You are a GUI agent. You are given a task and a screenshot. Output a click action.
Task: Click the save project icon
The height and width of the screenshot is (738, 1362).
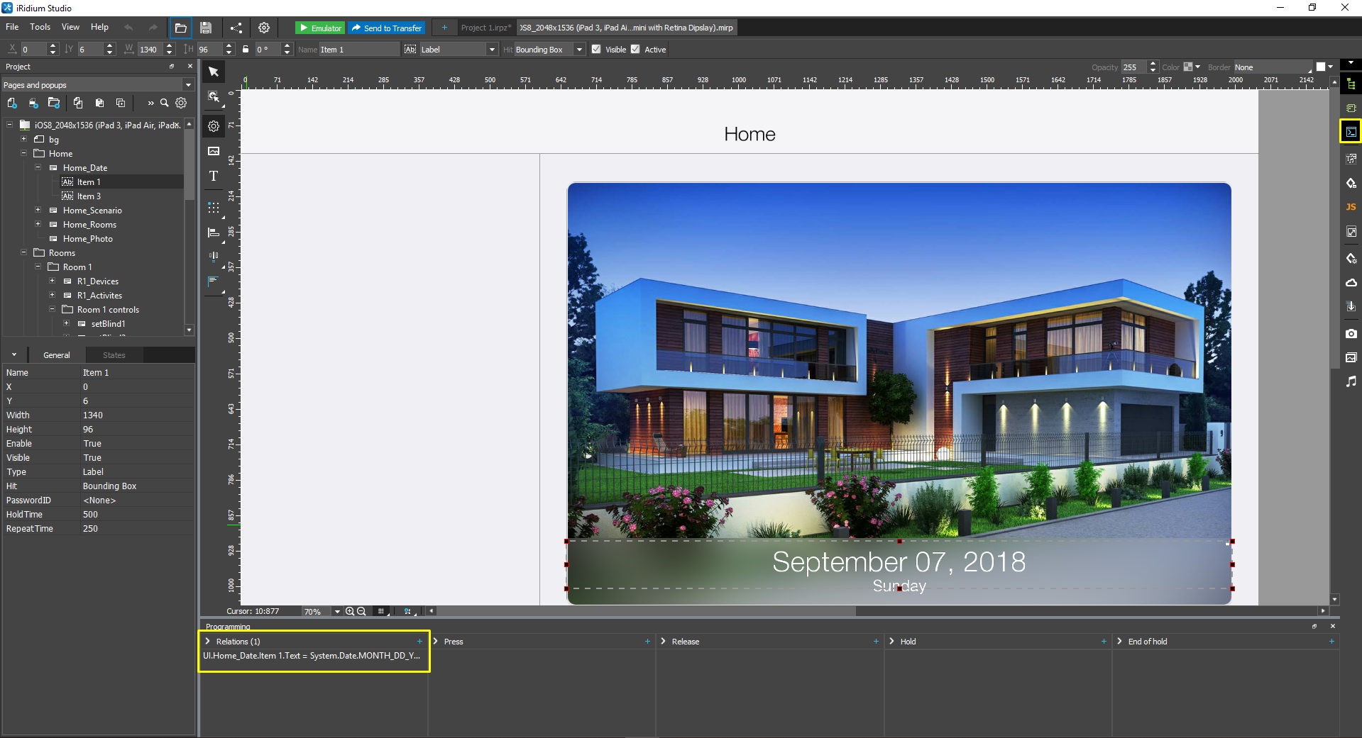(206, 28)
